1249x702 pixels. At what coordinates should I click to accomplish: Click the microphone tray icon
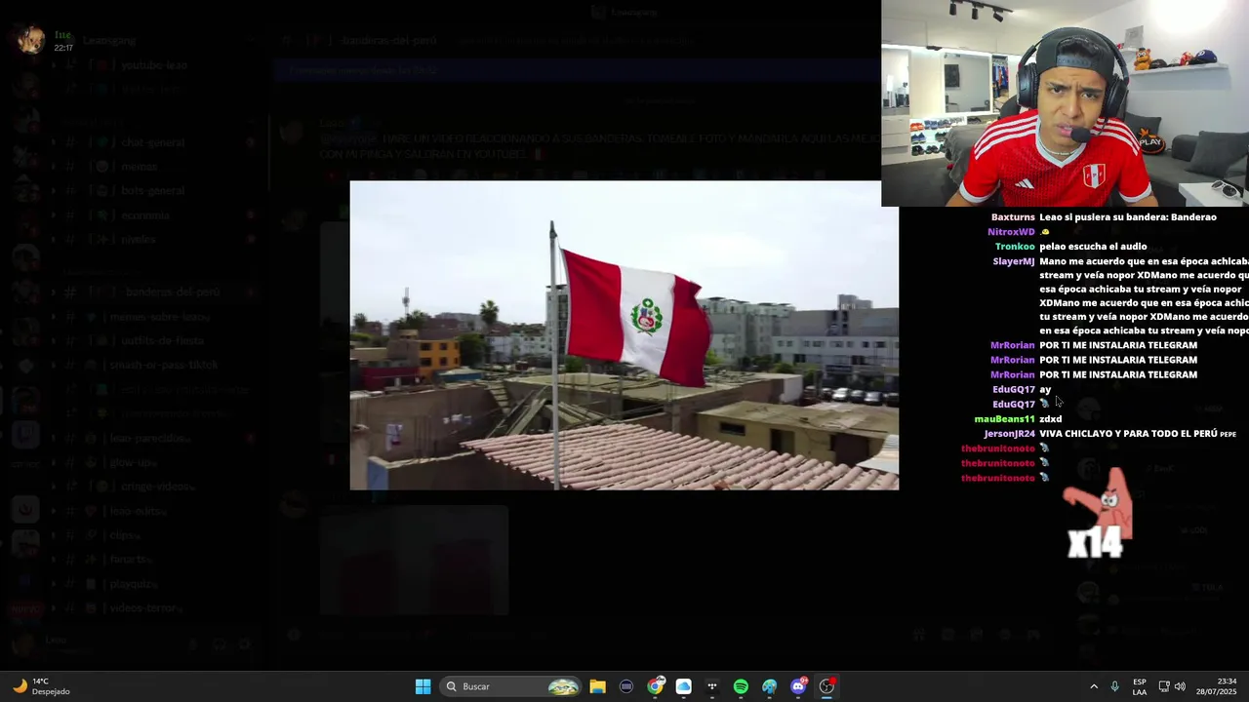click(1114, 686)
